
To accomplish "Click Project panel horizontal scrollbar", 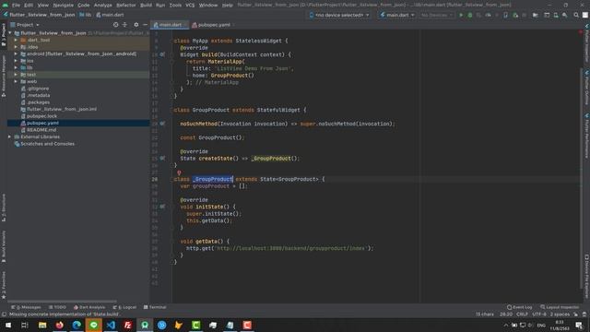I will pyautogui.click(x=62, y=302).
